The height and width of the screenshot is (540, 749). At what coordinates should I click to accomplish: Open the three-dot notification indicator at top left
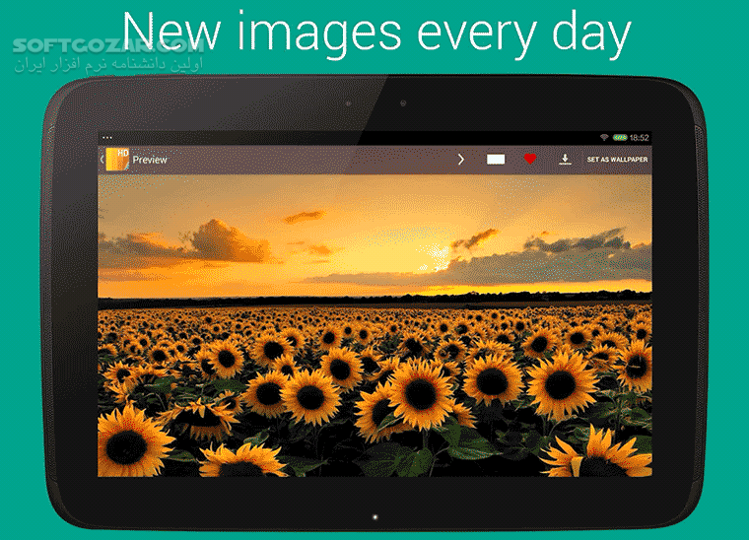coord(106,137)
